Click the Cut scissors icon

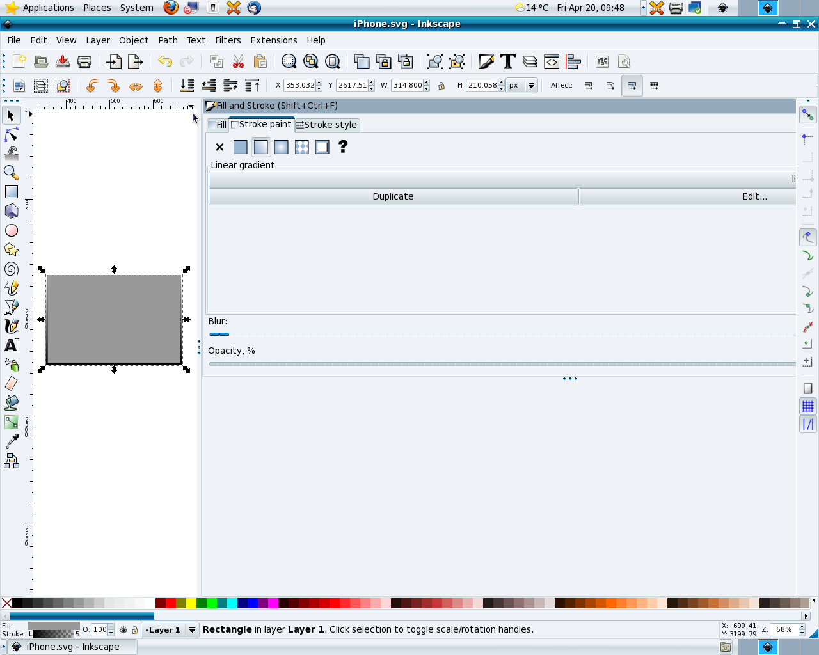(238, 61)
